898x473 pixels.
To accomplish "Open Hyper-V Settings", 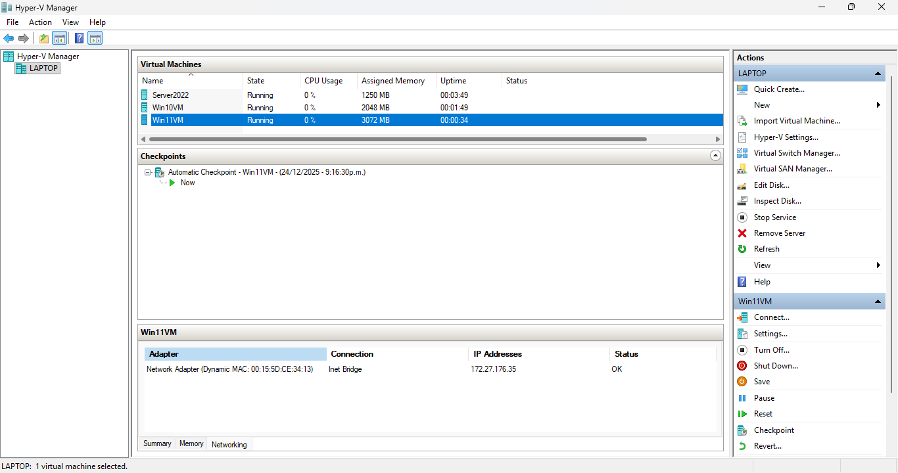I will (786, 137).
